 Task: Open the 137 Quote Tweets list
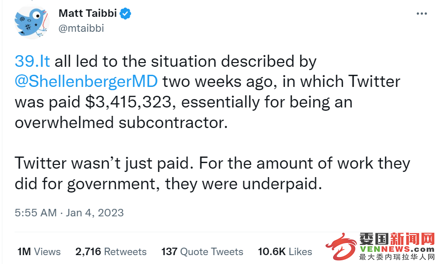tap(202, 252)
